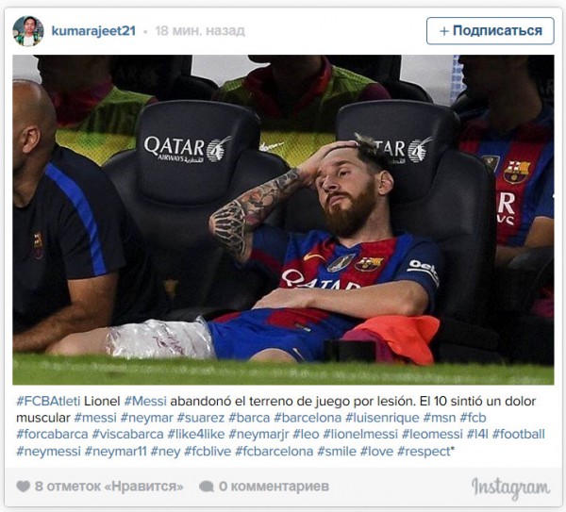566x512 pixels.
Task: Open the #FCBAtleti hashtag
Action: 48,402
